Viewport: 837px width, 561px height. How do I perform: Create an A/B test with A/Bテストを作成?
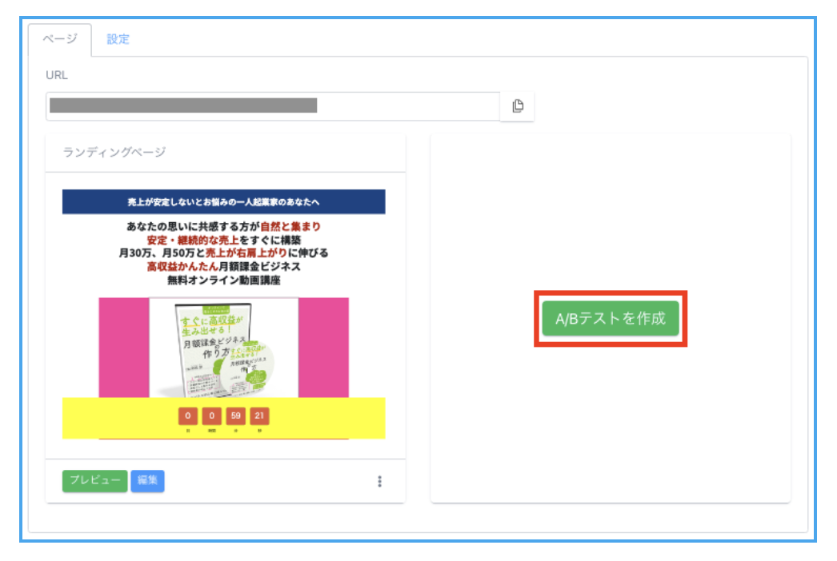pyautogui.click(x=610, y=318)
